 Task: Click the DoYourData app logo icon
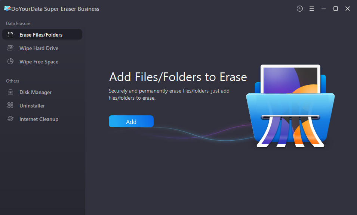click(7, 9)
